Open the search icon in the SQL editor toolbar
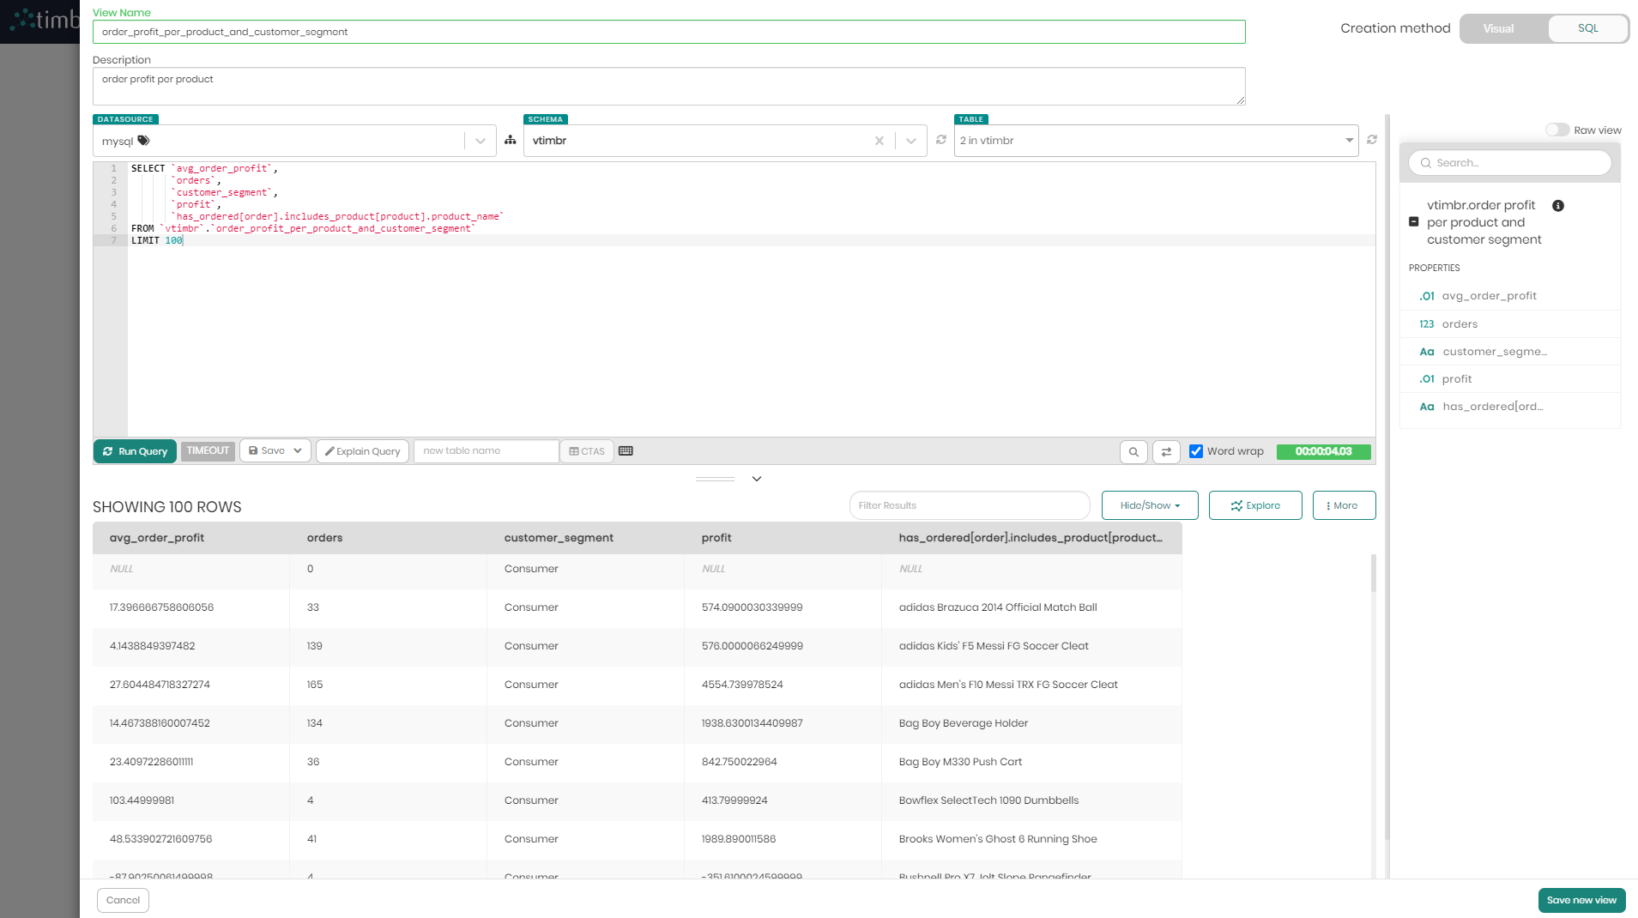 pyautogui.click(x=1133, y=451)
